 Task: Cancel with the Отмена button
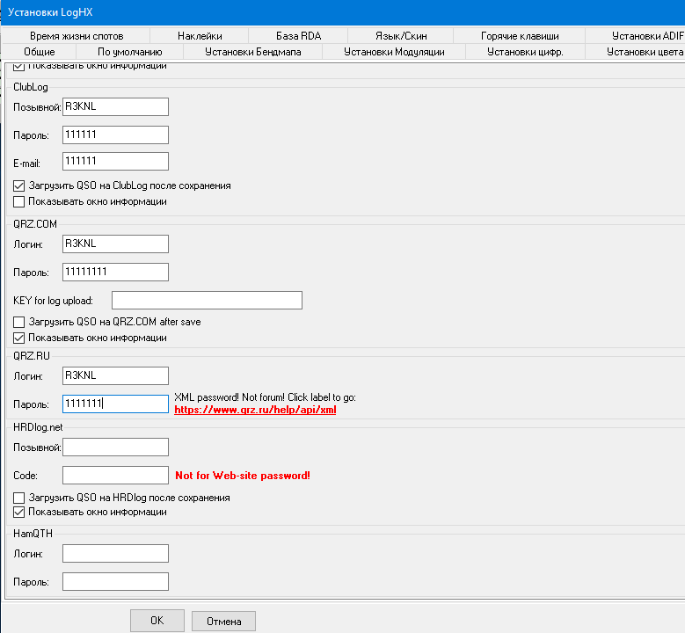[223, 622]
